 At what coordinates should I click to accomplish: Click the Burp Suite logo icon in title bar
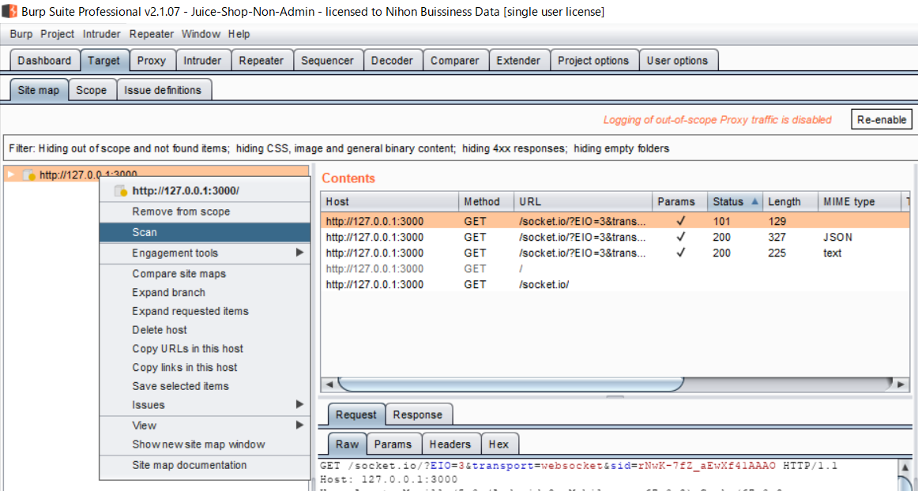point(9,11)
